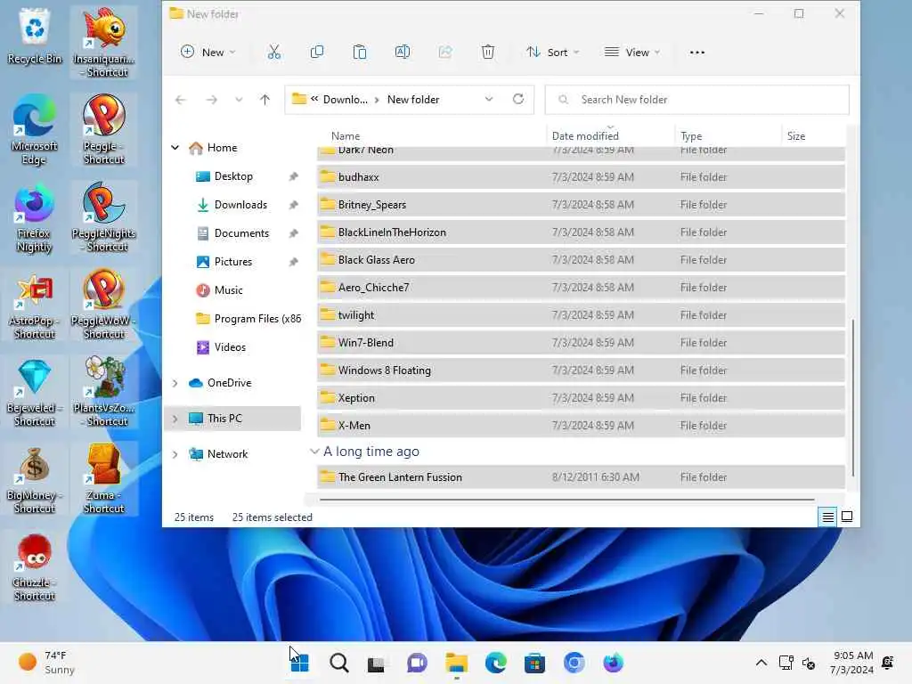912x684 pixels.
Task: Go forward with the right arrow
Action: pos(212,100)
